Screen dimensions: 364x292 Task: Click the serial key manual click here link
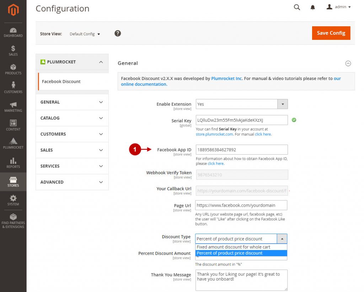(263, 134)
